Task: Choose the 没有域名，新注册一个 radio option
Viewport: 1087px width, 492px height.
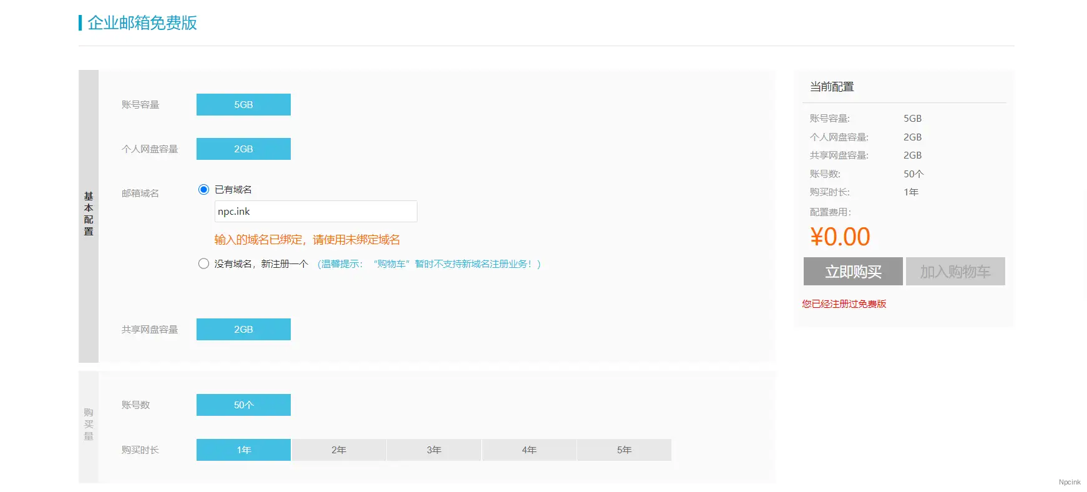Action: [203, 263]
